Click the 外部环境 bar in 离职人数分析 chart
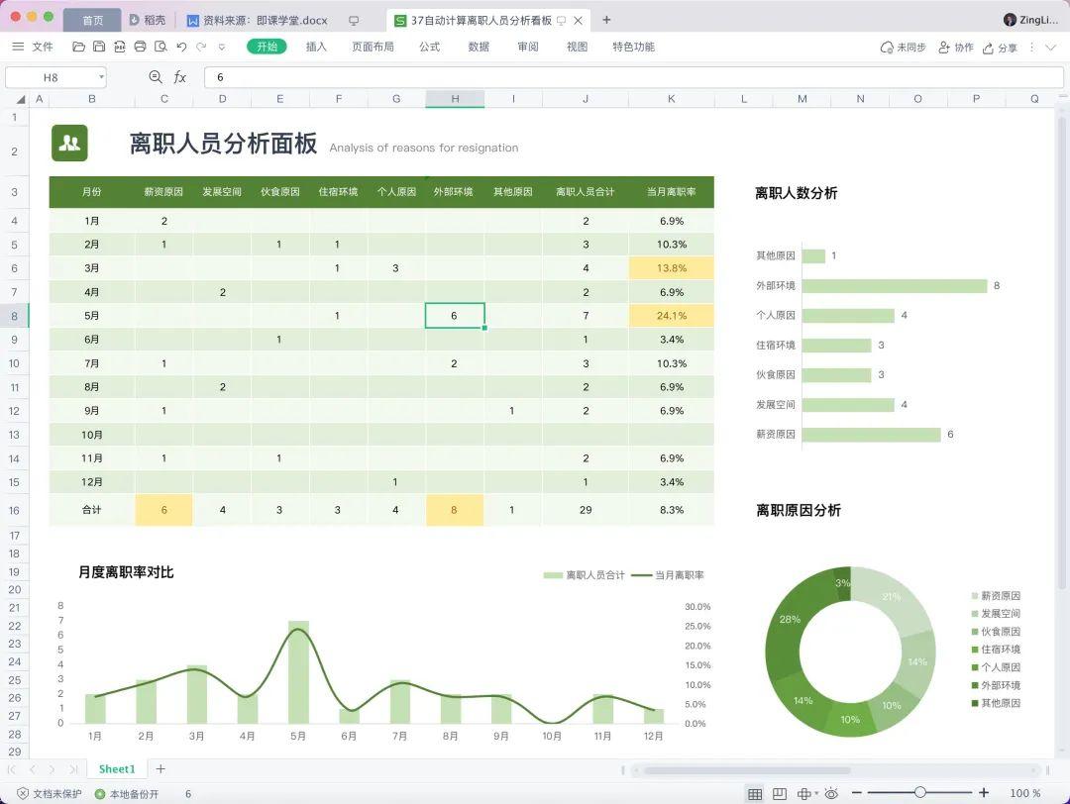The height and width of the screenshot is (804, 1070). [x=895, y=286]
